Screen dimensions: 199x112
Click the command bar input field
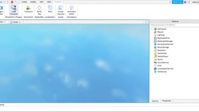(x=99, y=105)
